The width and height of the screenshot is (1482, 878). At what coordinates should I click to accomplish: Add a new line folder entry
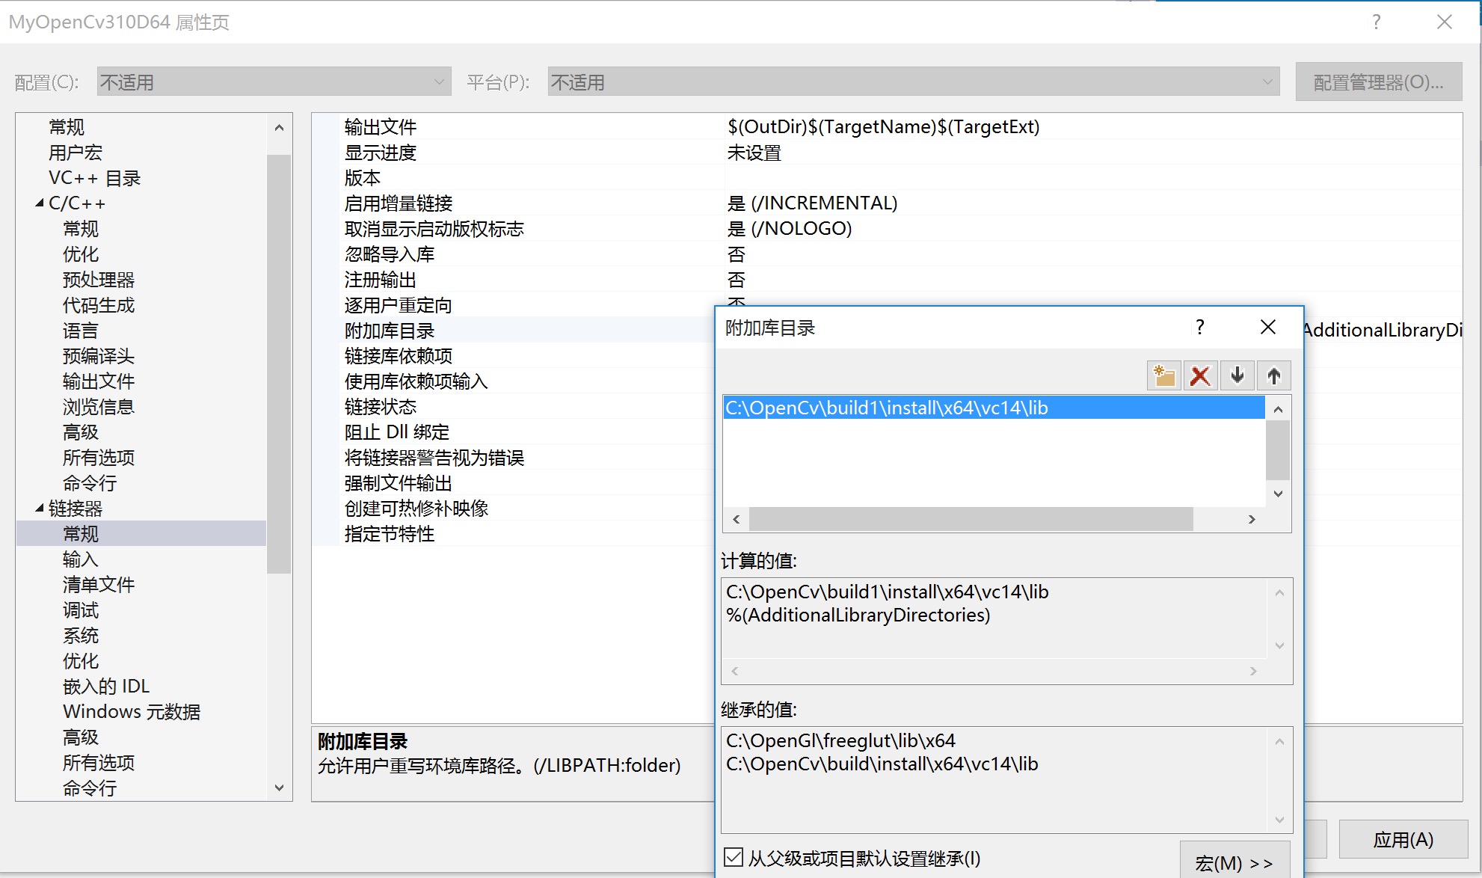coord(1163,375)
